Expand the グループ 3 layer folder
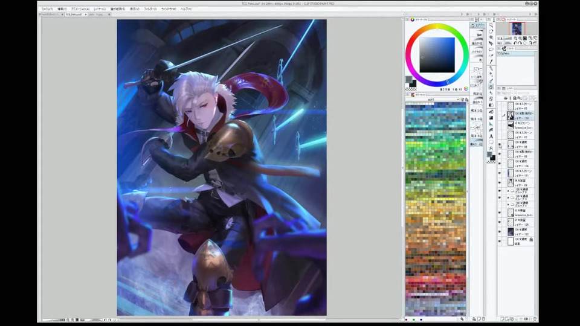Screen dimensions: 580x326 point(508,198)
